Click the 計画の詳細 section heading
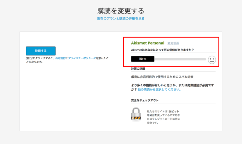The width and height of the screenshot is (242, 144). tap(138, 69)
